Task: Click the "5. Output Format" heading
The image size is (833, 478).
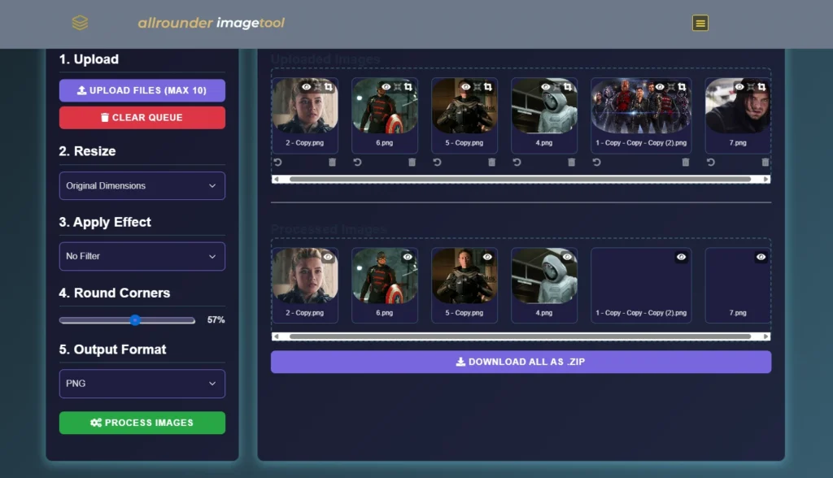Action: pos(112,350)
